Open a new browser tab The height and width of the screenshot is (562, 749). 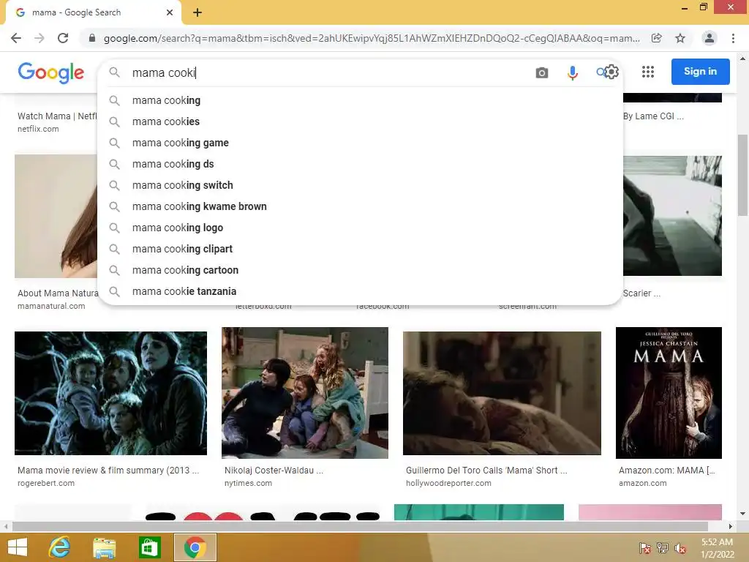pos(197,12)
